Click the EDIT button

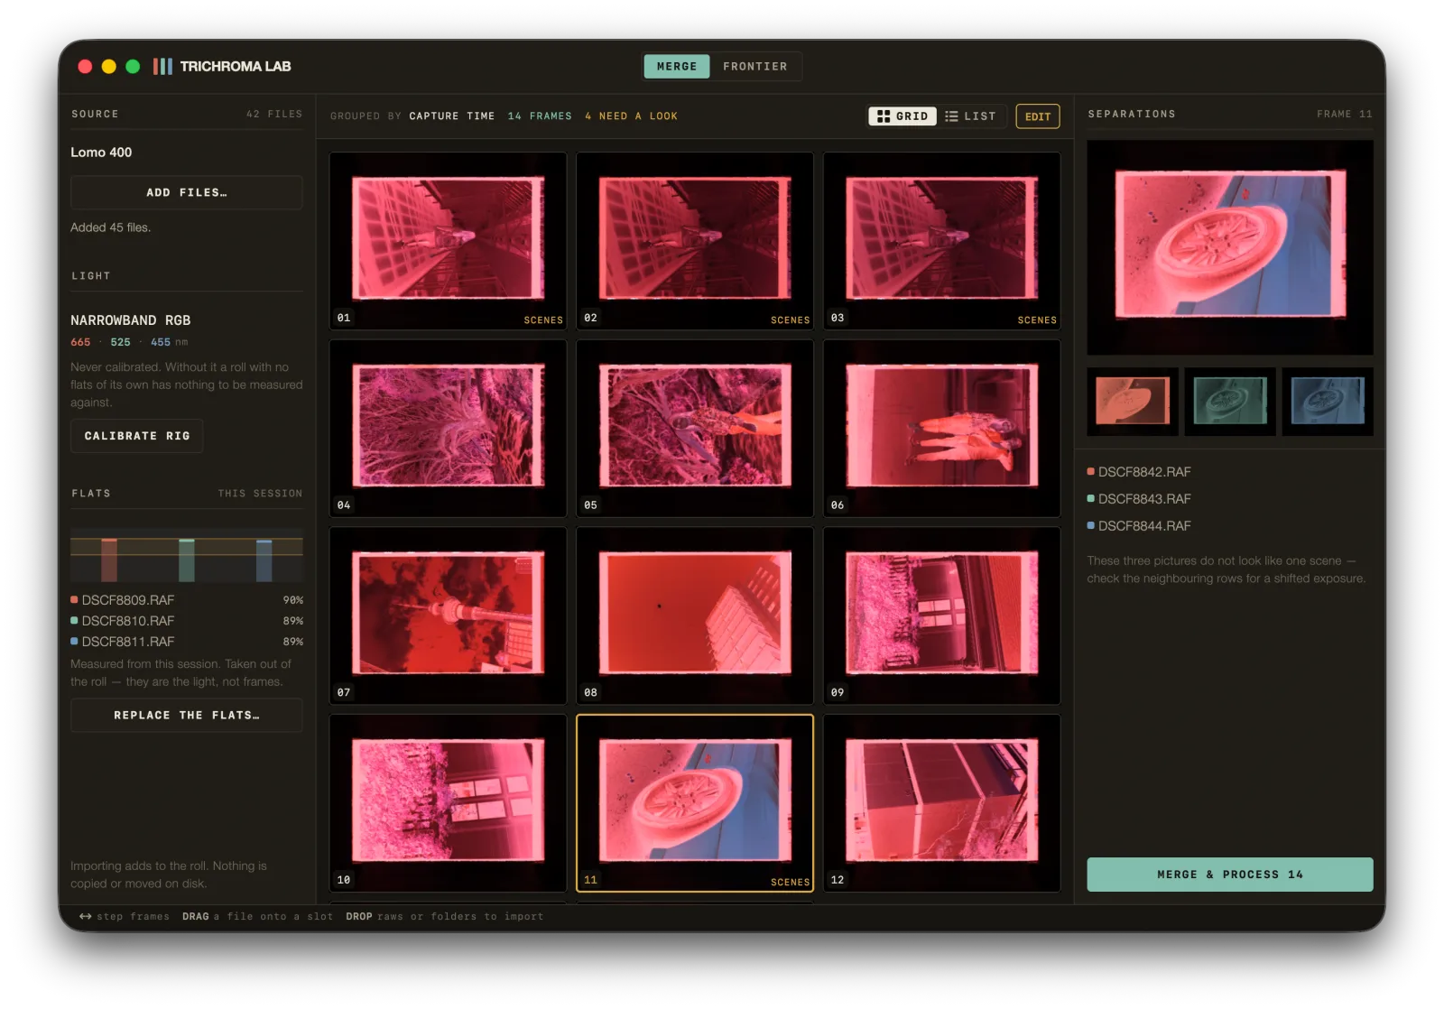[1038, 116]
